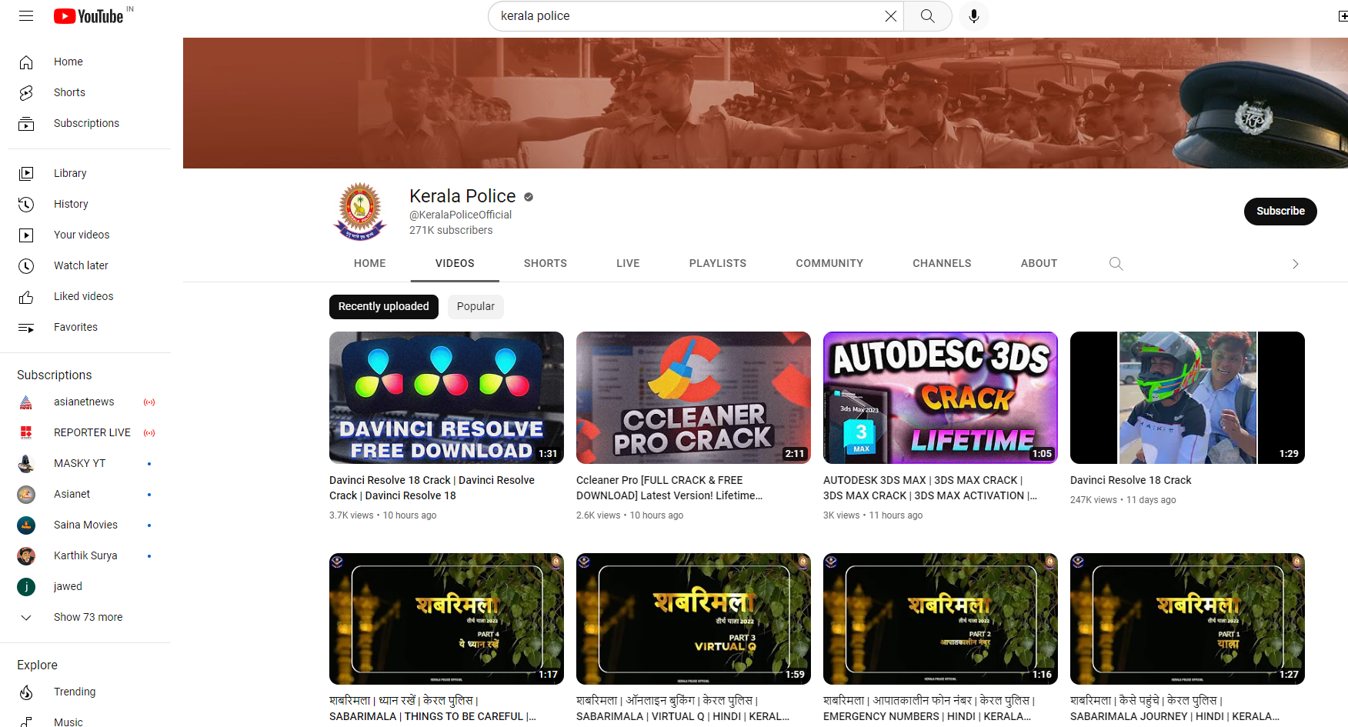Click the YouTube logo
The height and width of the screenshot is (727, 1348).
pyautogui.click(x=88, y=16)
